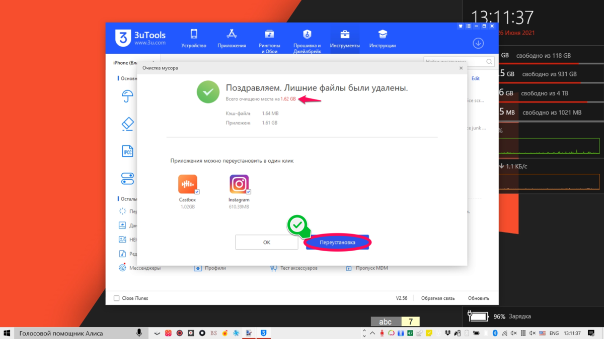This screenshot has height=339, width=604.
Task: Click the umbrella backup tool icon in sidebar
Action: coord(127,96)
